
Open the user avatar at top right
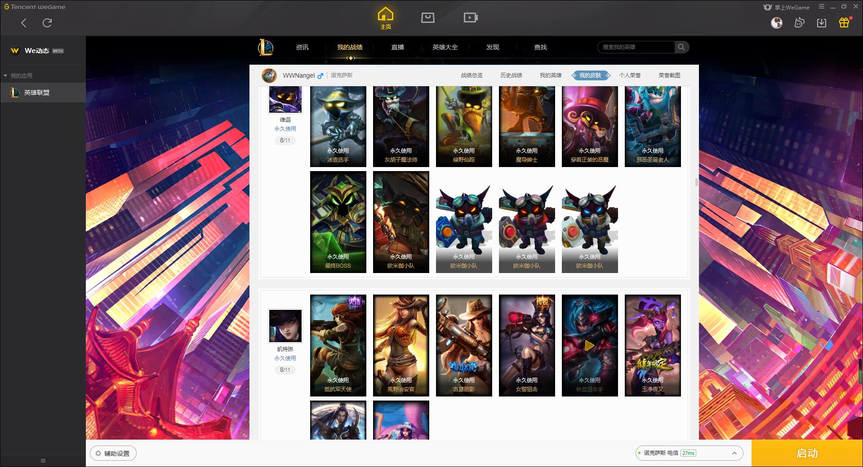pyautogui.click(x=776, y=22)
